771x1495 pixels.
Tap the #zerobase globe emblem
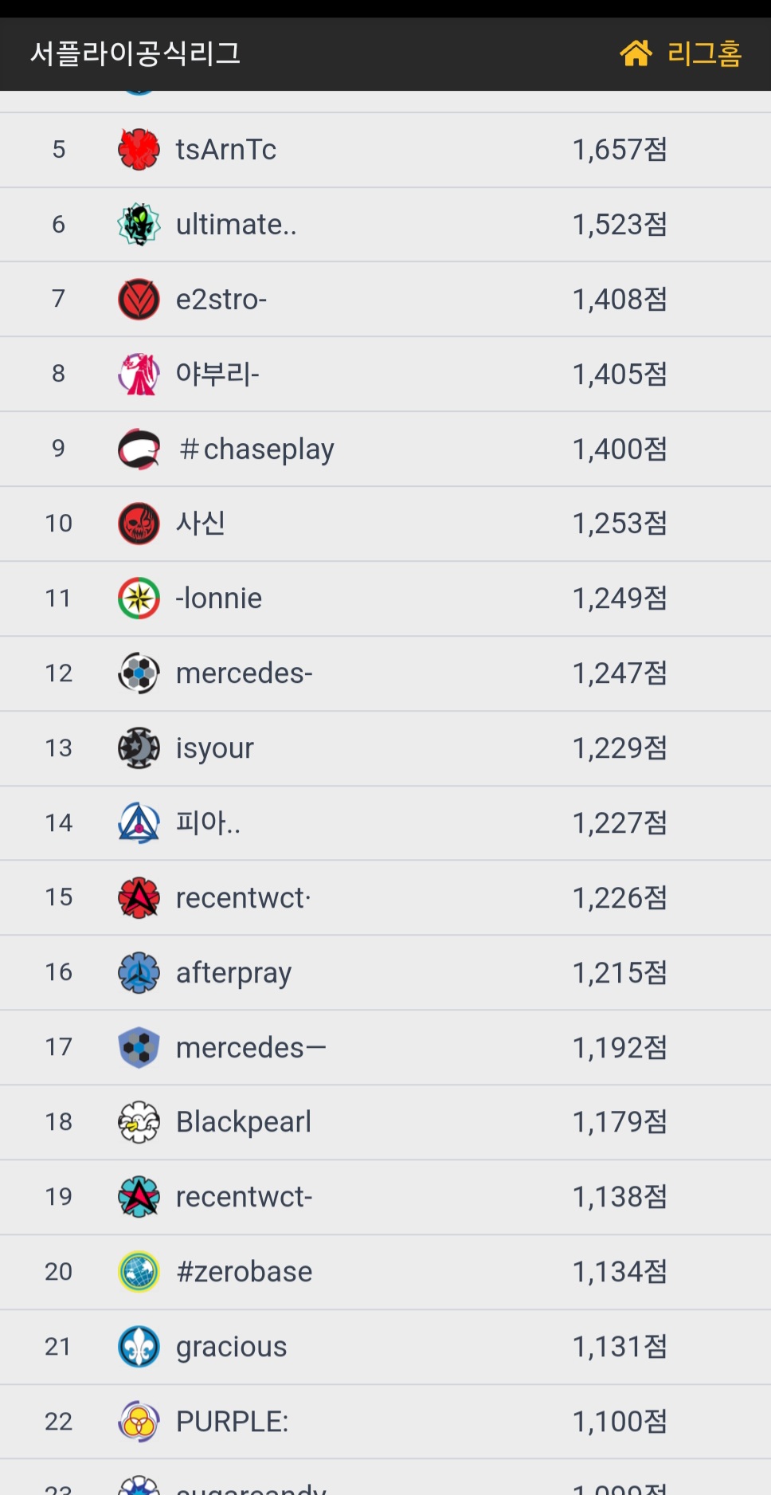point(139,1272)
